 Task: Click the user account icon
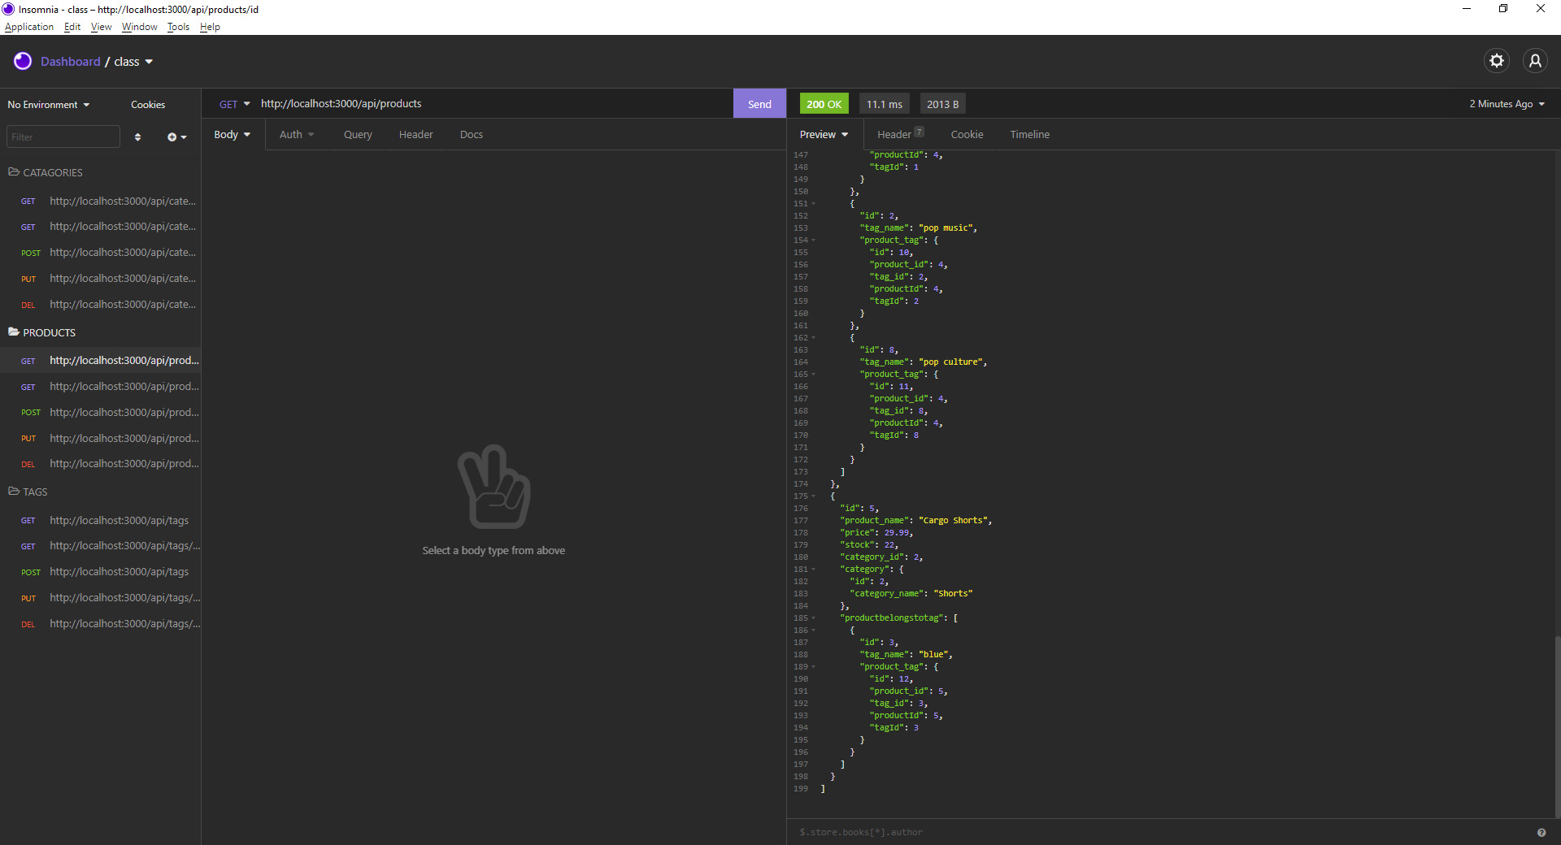click(1534, 61)
